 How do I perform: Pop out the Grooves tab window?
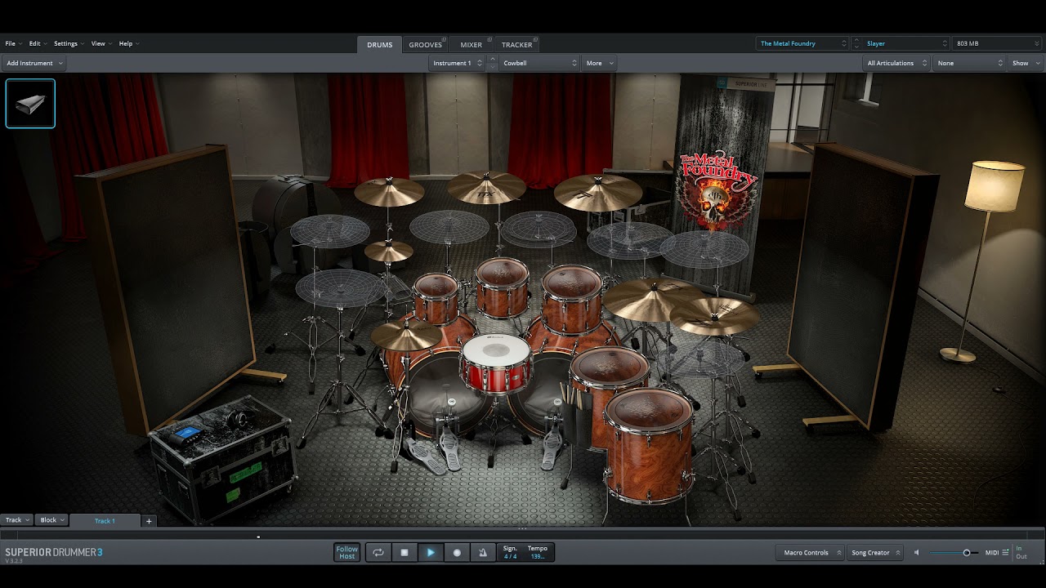pyautogui.click(x=445, y=39)
